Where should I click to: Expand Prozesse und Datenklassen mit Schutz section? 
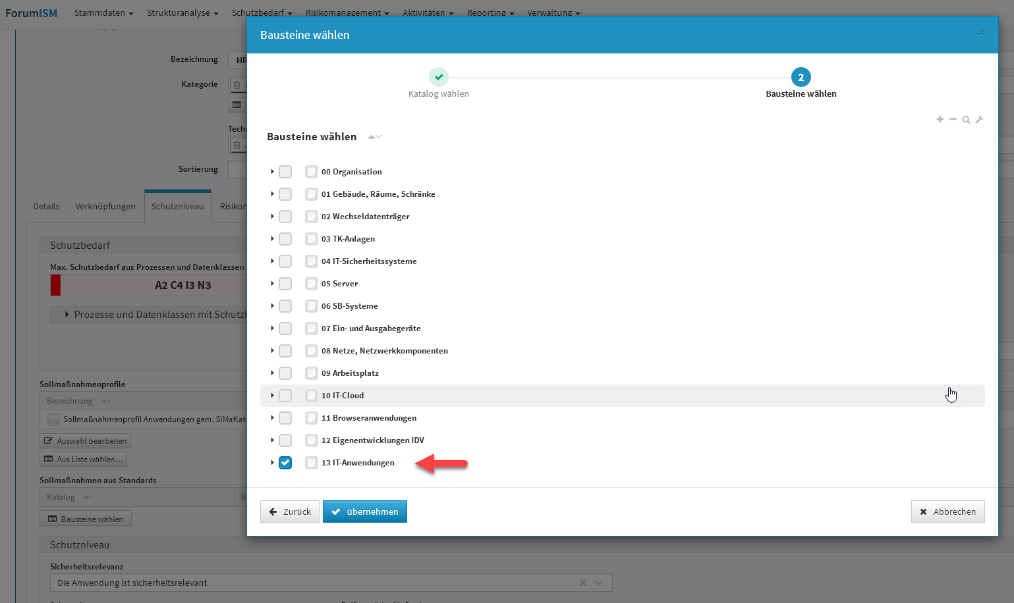click(x=67, y=315)
